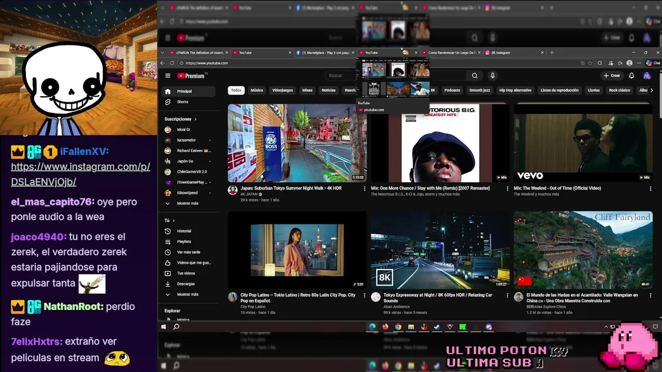Open iFallenXV's Instagram link in chat
Image resolution: width=662 pixels, height=372 pixels.
tap(80, 174)
